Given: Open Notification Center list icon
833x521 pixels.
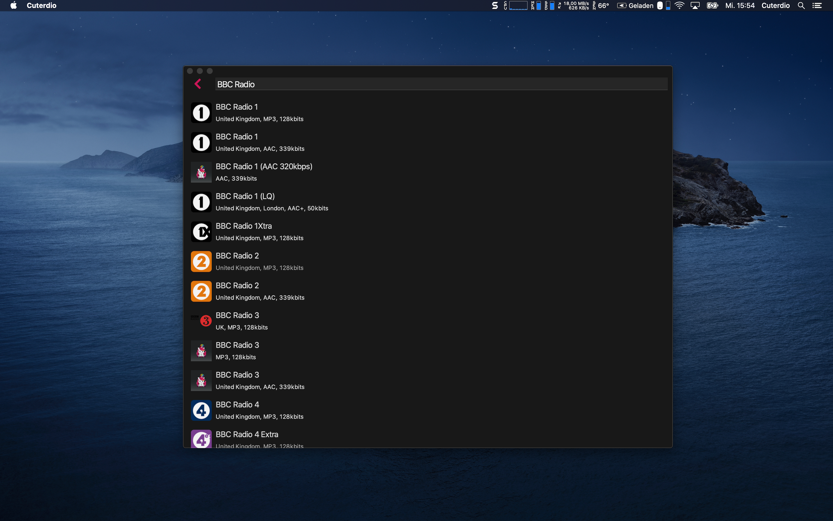Looking at the screenshot, I should tap(817, 5).
